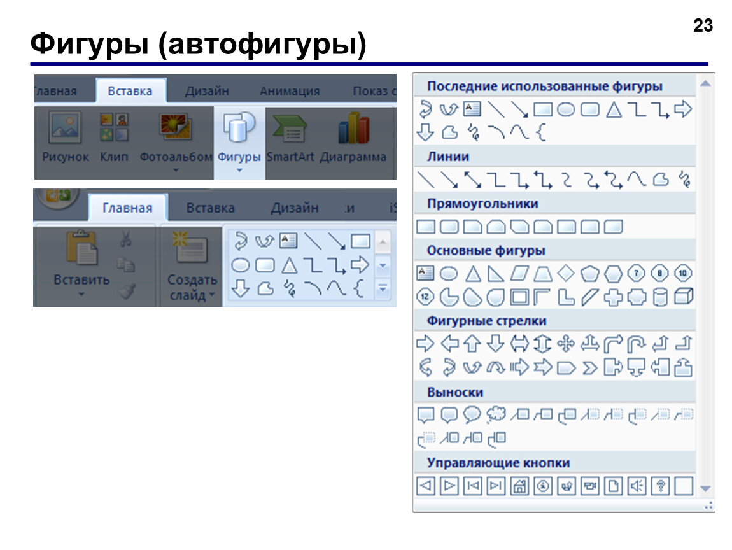The width and height of the screenshot is (732, 550).
Task: Open the Фотоальбом photo album button
Action: (176, 136)
